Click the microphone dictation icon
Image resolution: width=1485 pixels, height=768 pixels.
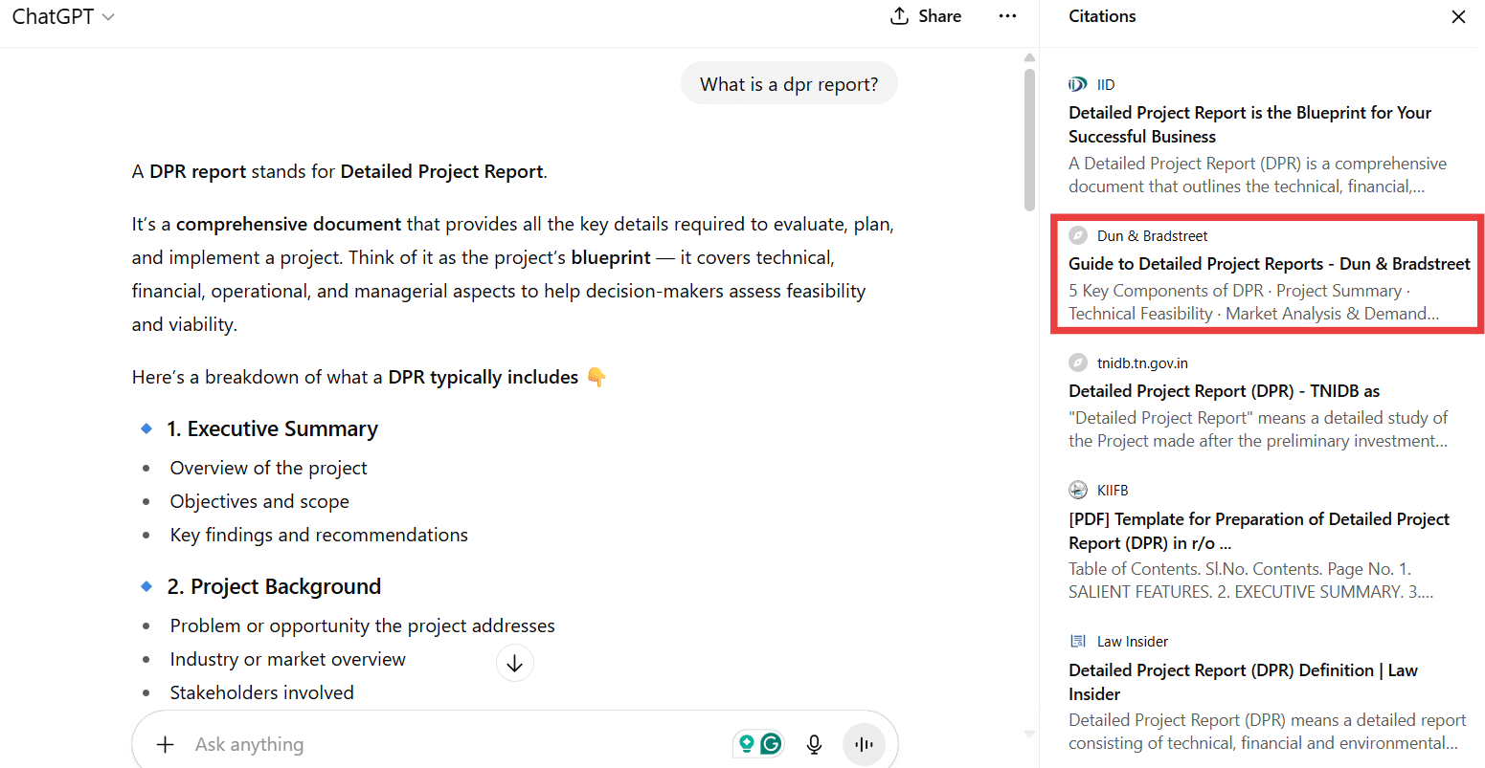pyautogui.click(x=814, y=744)
